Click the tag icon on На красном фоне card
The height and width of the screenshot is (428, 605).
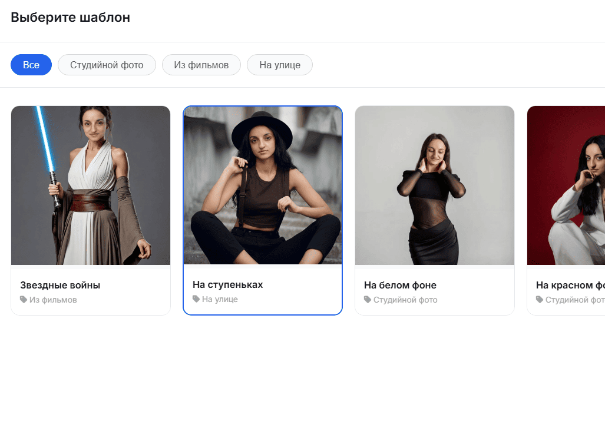(540, 300)
